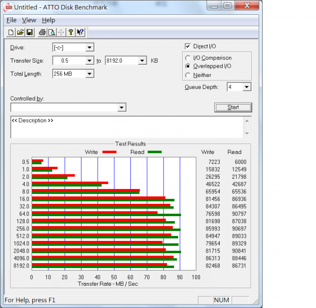This screenshot has width=316, height=308.
Task: Click the Read value 42687
Action: click(239, 184)
